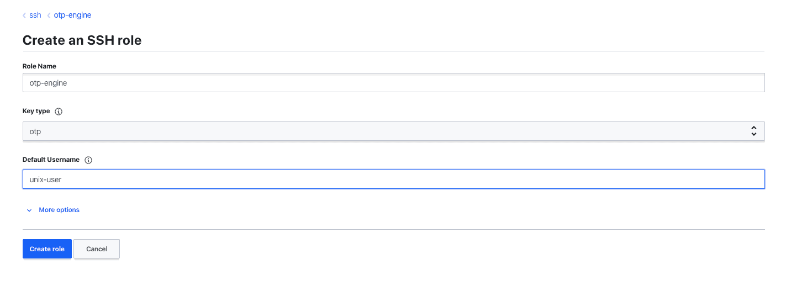Expand the More options section

[x=59, y=210]
